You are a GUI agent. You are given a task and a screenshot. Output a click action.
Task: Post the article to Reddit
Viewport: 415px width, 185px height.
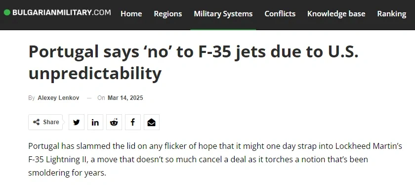(x=114, y=122)
